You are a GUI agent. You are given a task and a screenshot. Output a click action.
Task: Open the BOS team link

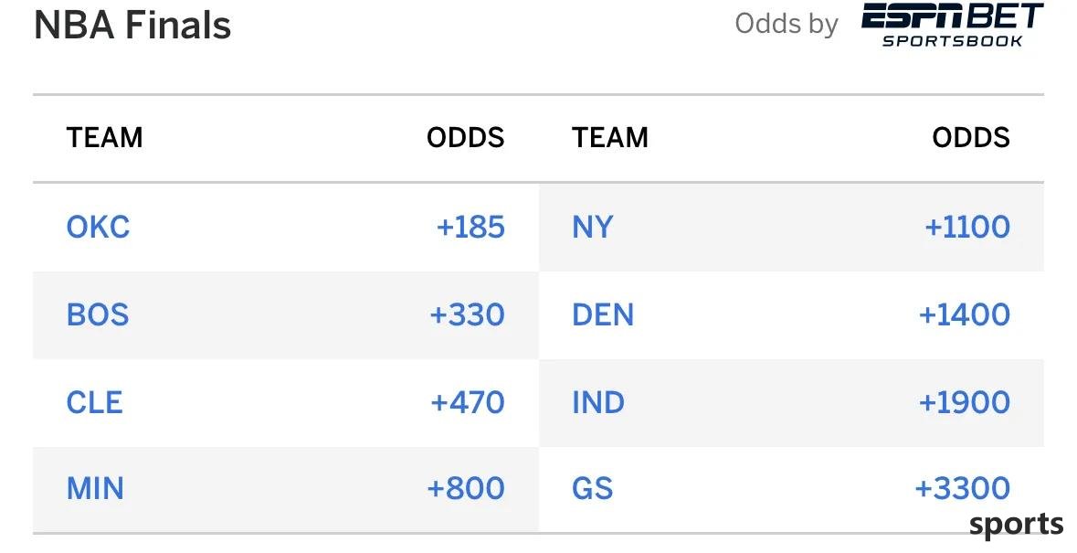pyautogui.click(x=98, y=314)
